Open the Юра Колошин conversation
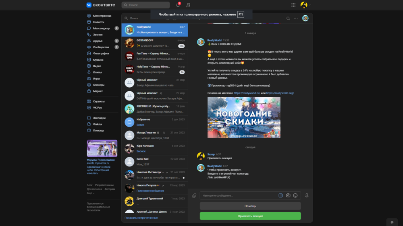This screenshot has height=226, width=403. 155,148
